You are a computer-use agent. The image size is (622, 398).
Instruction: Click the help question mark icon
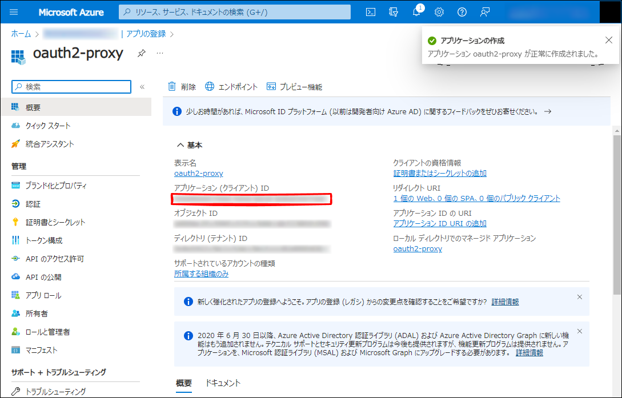462,12
